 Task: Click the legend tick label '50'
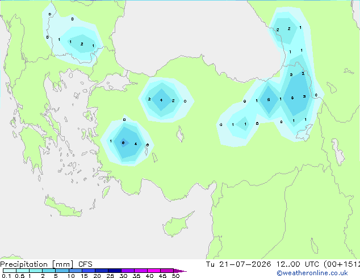[175, 276]
